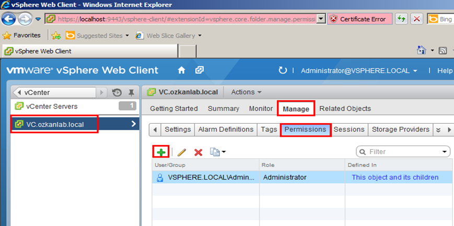Image resolution: width=454 pixels, height=226 pixels.
Task: Open the navigator history clock icon
Action: [117, 92]
